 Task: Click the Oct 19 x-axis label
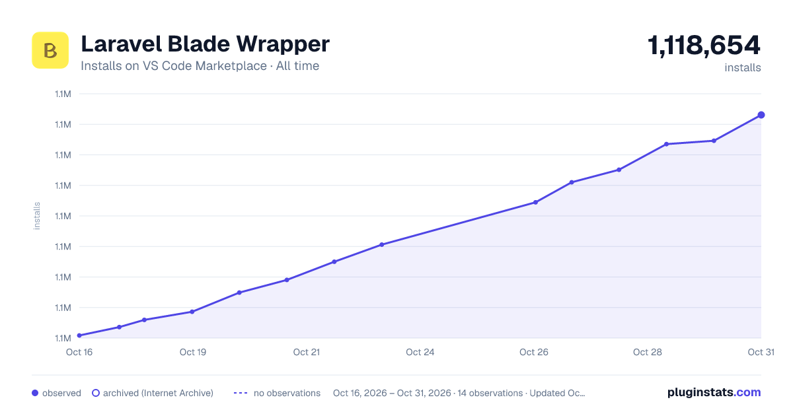pyautogui.click(x=193, y=352)
